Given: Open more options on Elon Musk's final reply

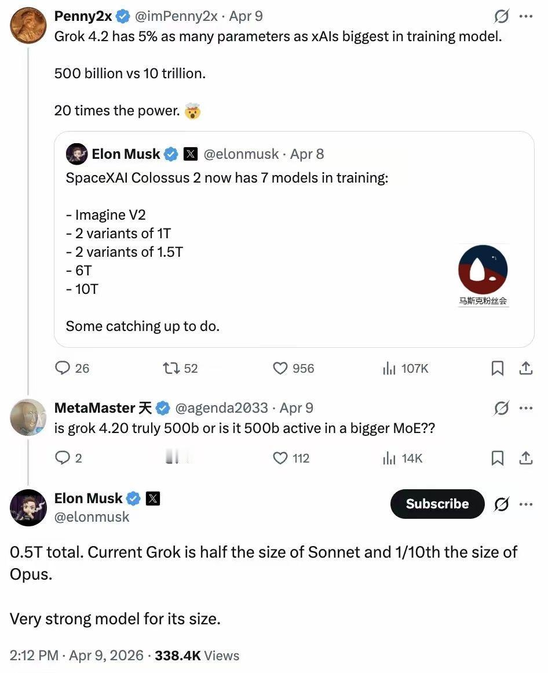Looking at the screenshot, I should [526, 504].
